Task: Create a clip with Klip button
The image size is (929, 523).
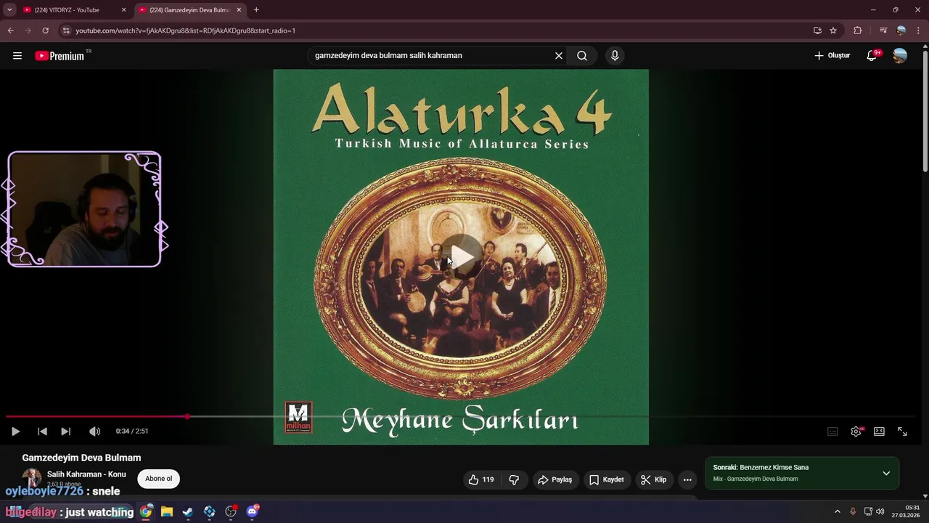Action: 654,479
